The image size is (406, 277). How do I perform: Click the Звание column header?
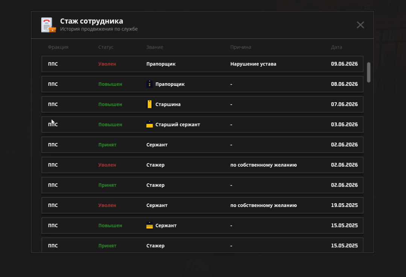pos(155,47)
